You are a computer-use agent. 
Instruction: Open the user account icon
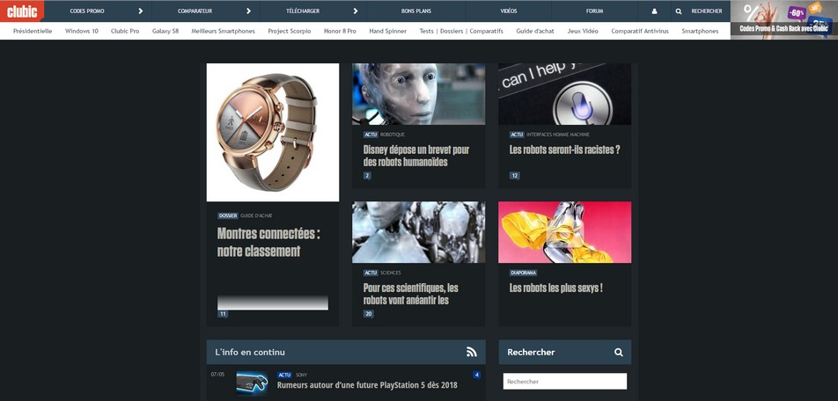[654, 11]
